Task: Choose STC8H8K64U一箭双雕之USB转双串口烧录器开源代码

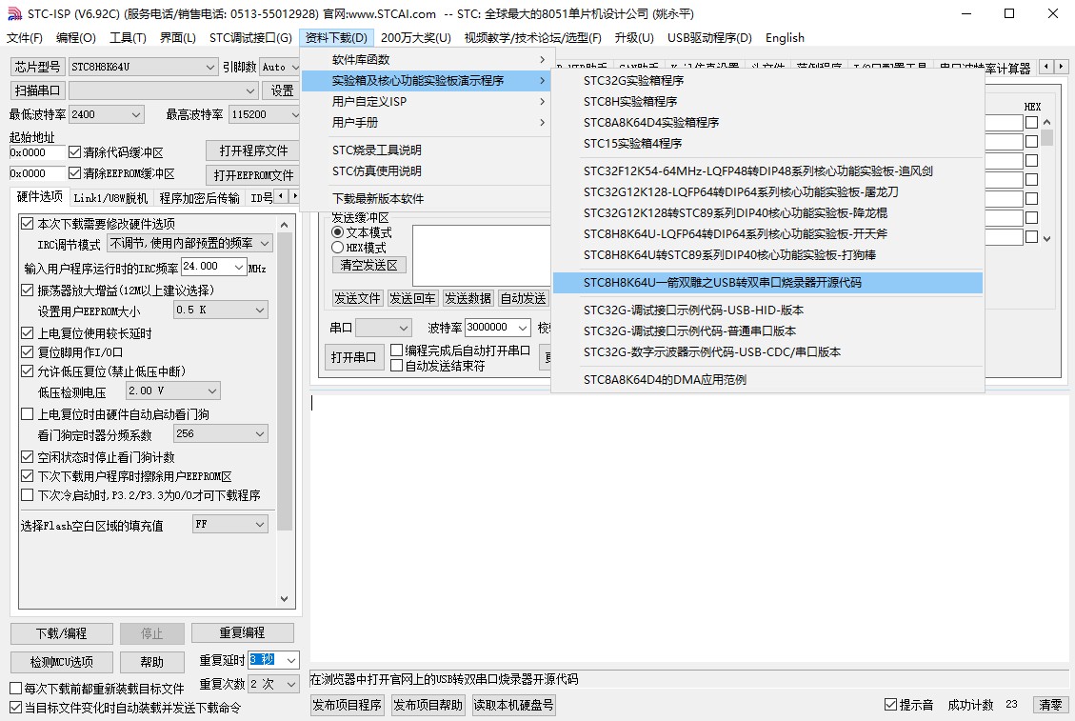Action: click(767, 283)
